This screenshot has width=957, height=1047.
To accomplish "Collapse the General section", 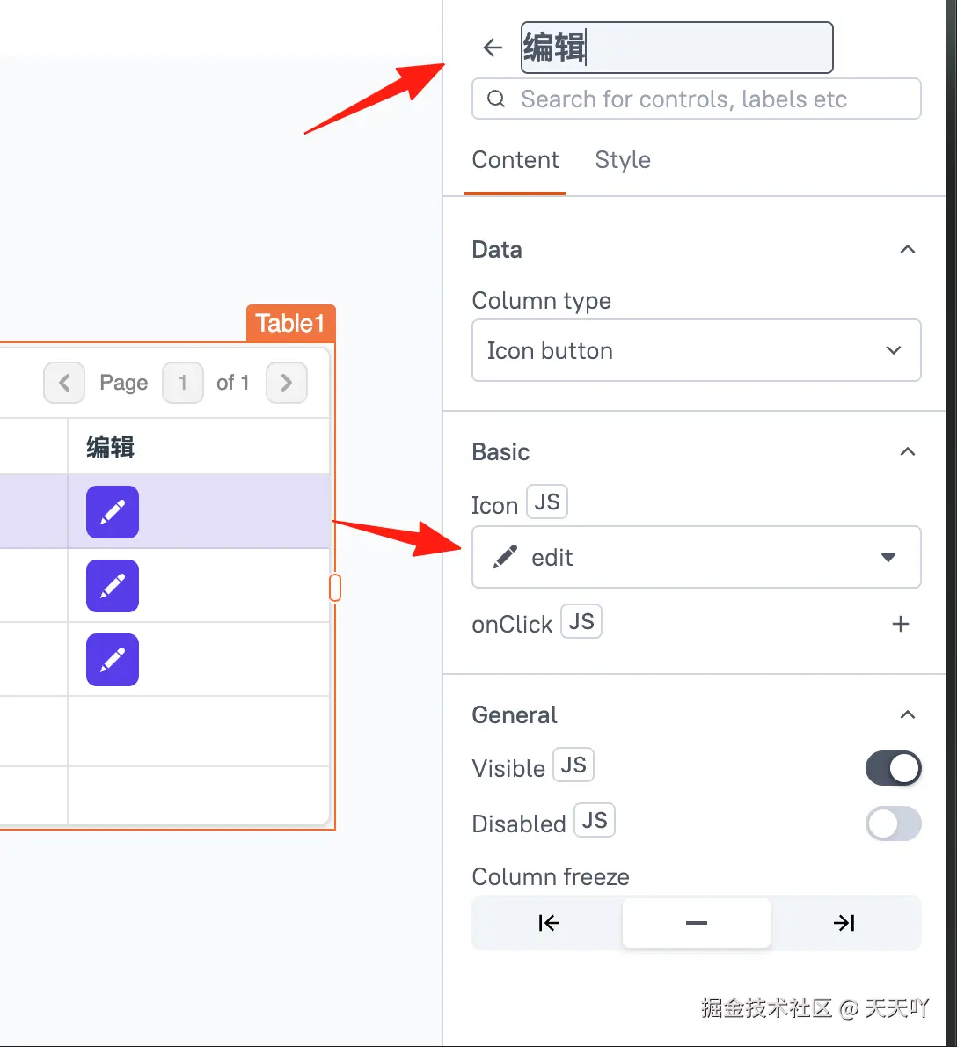I will tap(908, 714).
